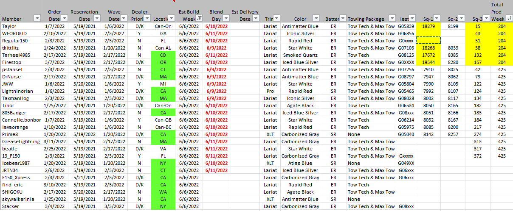Image resolution: width=513 pixels, height=211 pixels.
Task: Open the Order Date filter dropdown
Action: [x=64, y=18]
